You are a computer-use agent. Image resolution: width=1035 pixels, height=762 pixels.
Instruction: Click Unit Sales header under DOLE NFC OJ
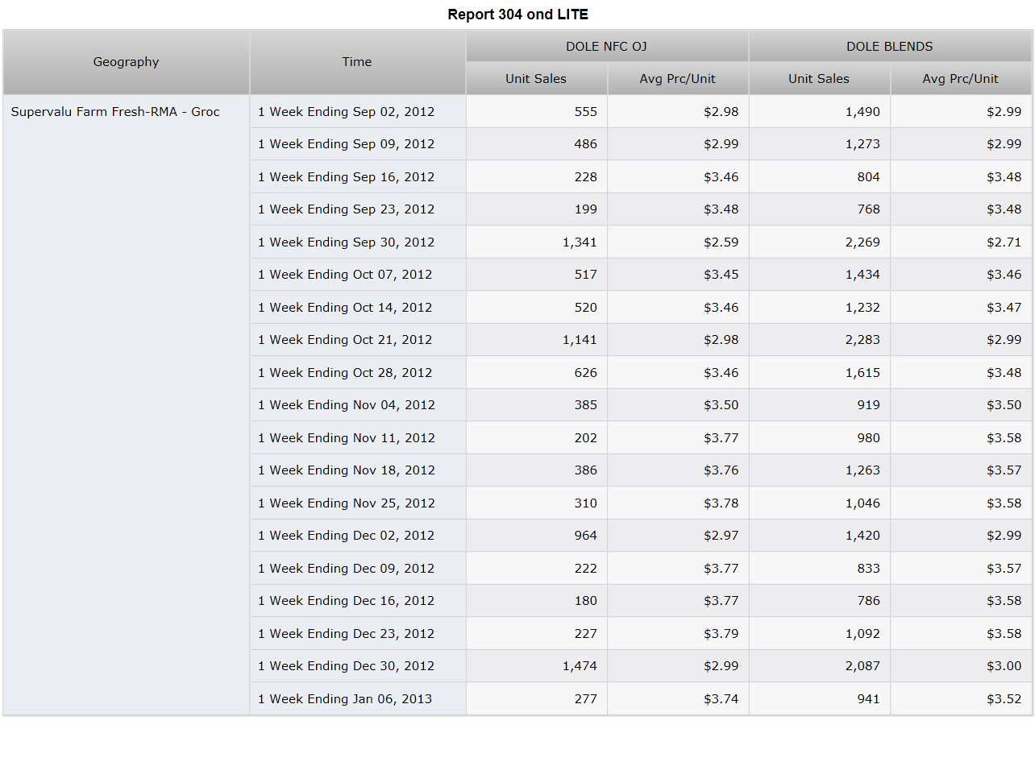[x=536, y=78]
